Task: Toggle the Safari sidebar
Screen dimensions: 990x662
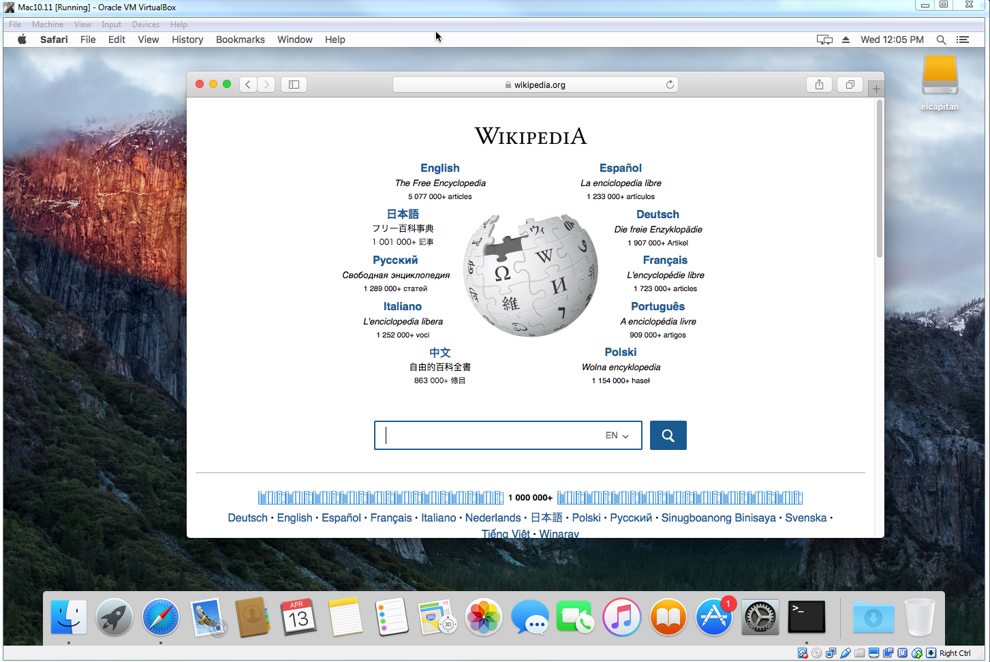Action: [x=294, y=85]
